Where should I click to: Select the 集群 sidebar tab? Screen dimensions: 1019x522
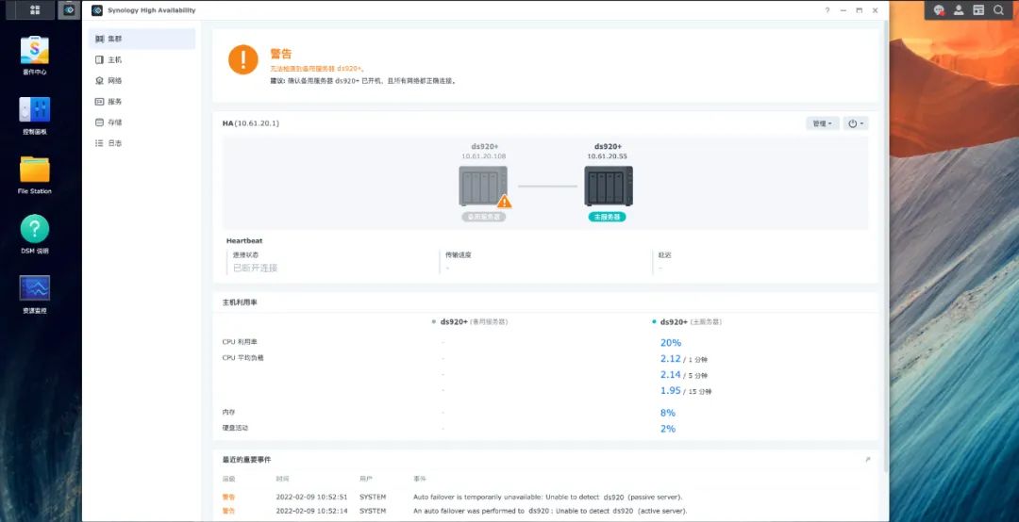pyautogui.click(x=142, y=39)
